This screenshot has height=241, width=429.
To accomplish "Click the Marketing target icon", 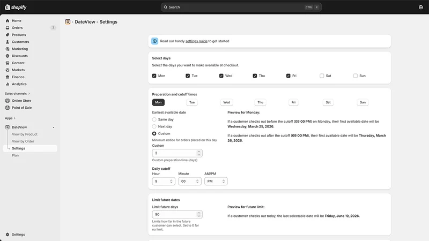I will pos(8,49).
